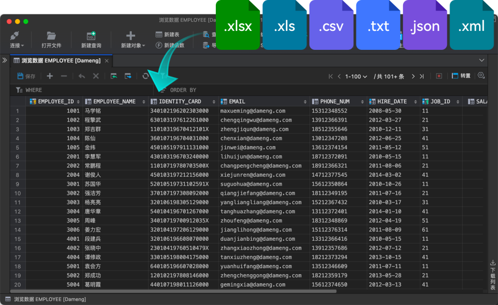Click the import data green-arrow icon

click(x=114, y=76)
